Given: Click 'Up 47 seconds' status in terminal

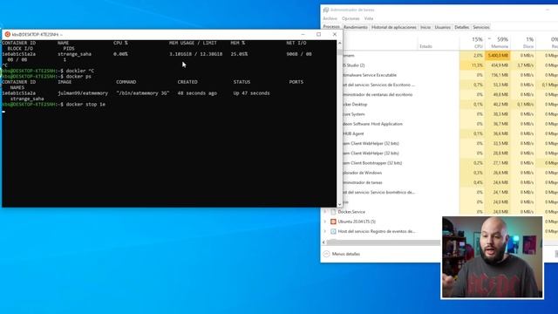Looking at the screenshot, I should tap(251, 93).
